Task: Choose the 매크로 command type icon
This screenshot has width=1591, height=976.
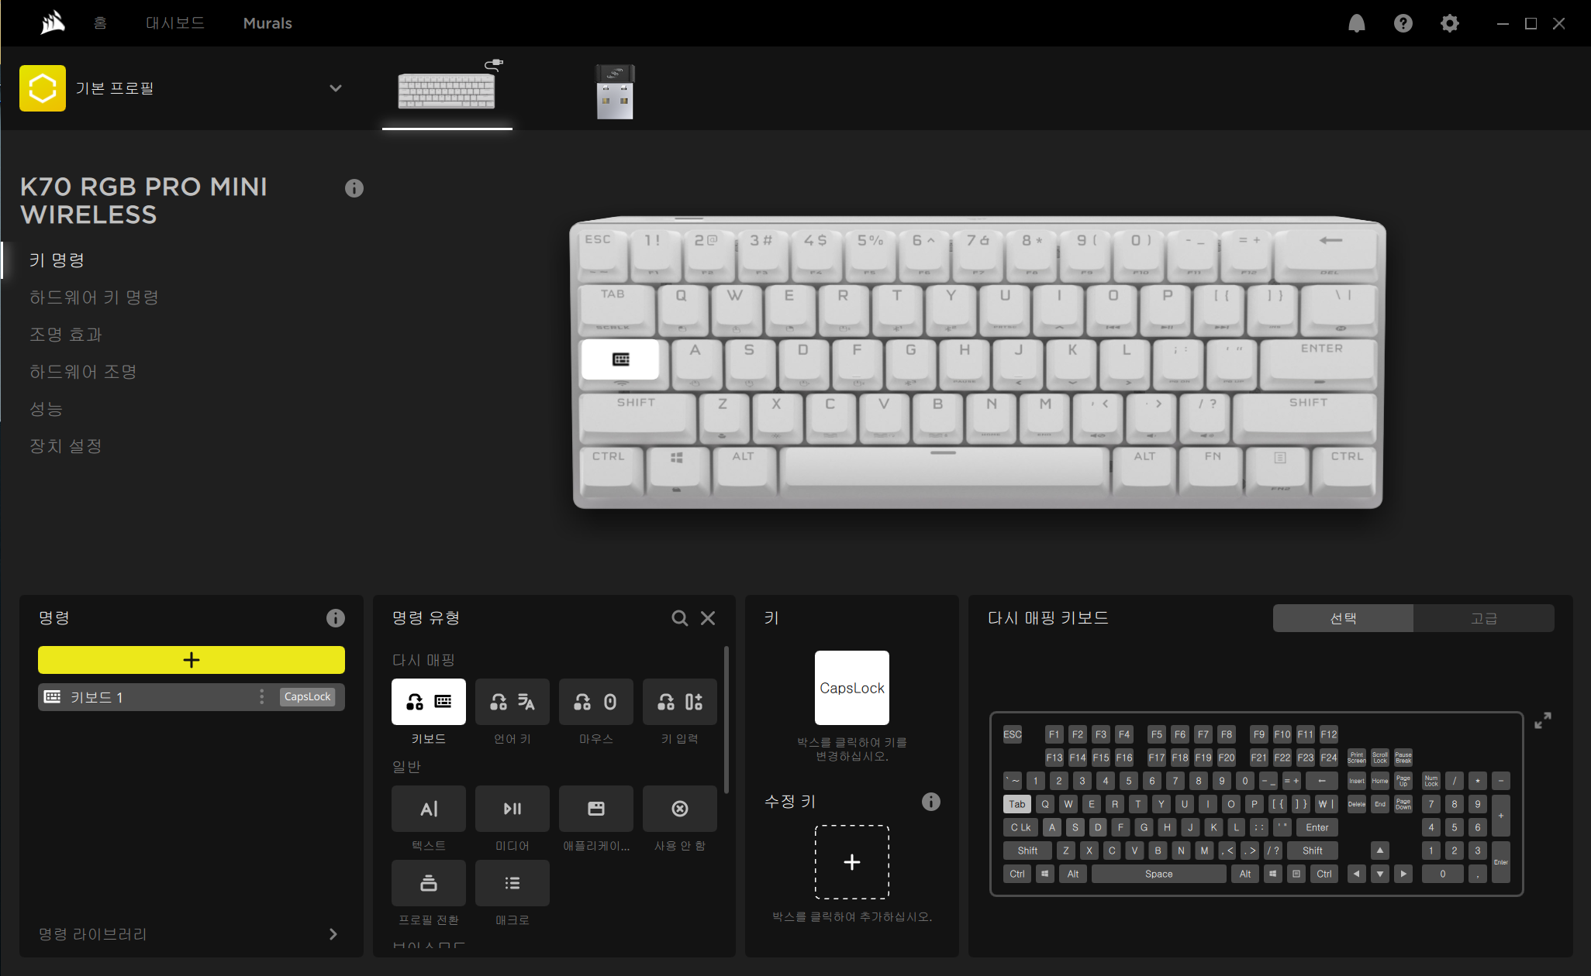Action: pyautogui.click(x=512, y=883)
